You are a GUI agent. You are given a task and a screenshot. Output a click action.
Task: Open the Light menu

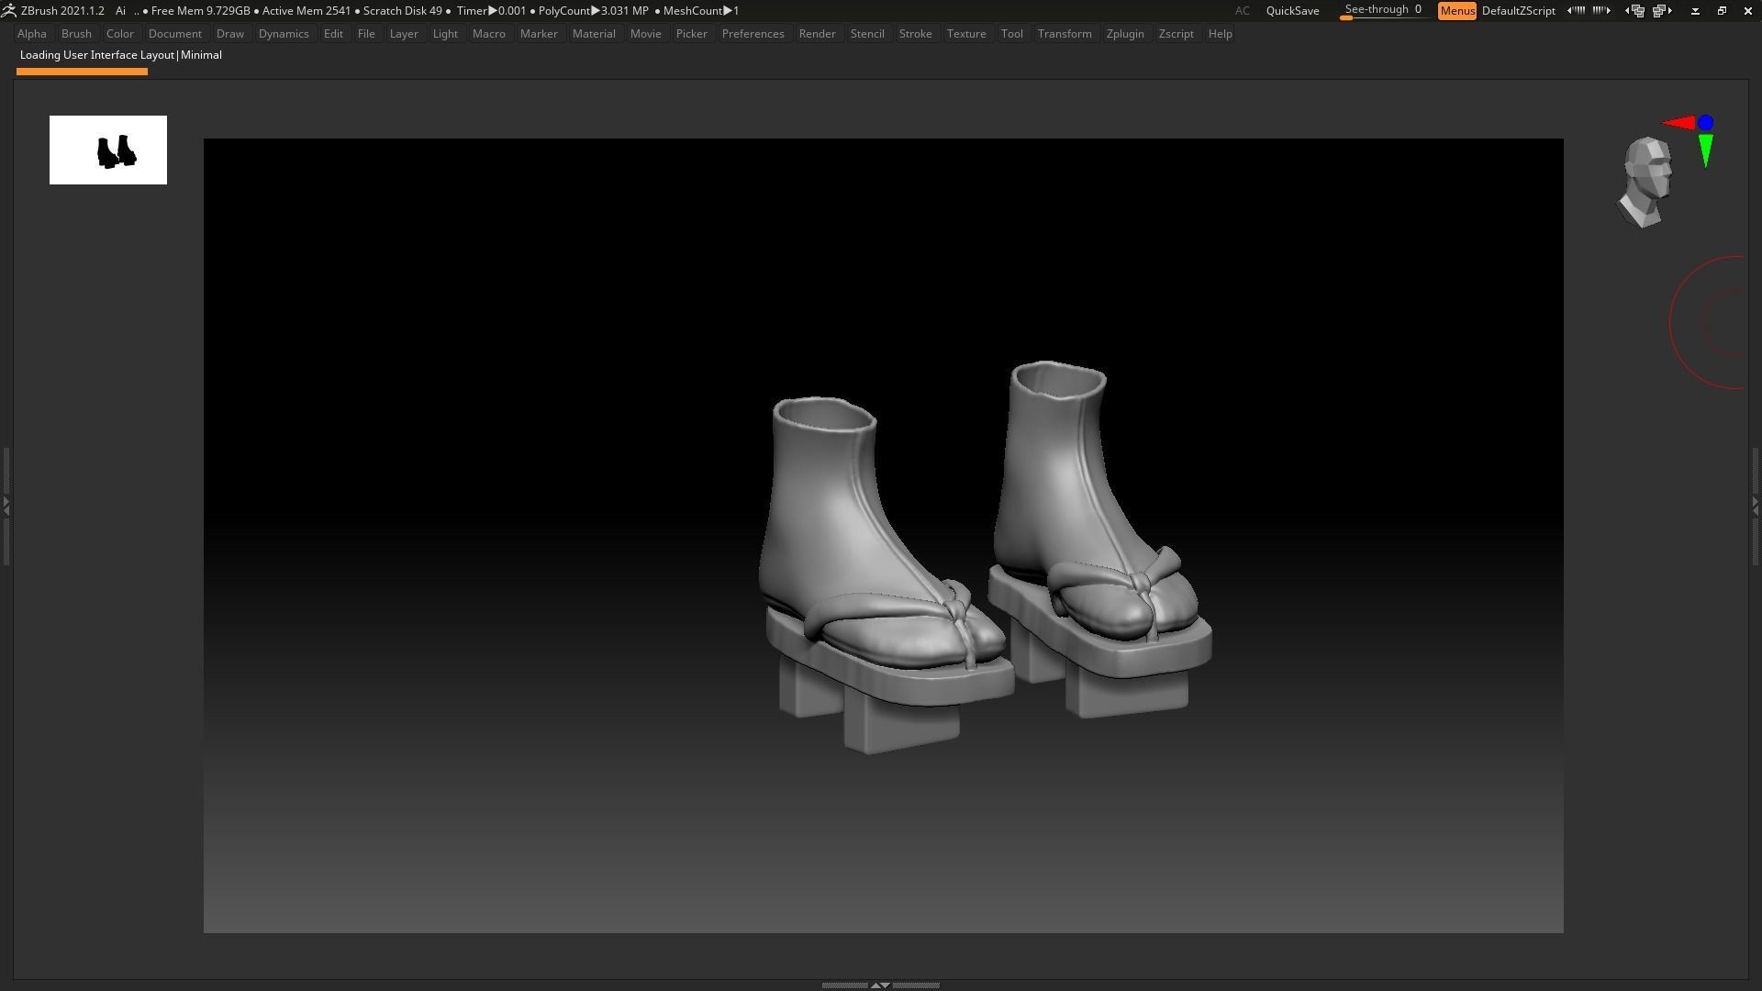click(x=445, y=34)
